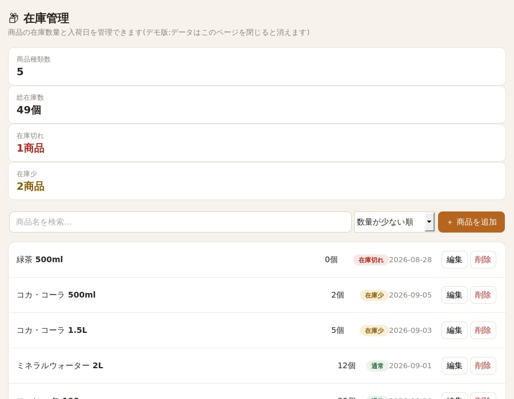This screenshot has width=514, height=399.
Task: Edit the 緑茶 500ml item
Action: click(455, 260)
